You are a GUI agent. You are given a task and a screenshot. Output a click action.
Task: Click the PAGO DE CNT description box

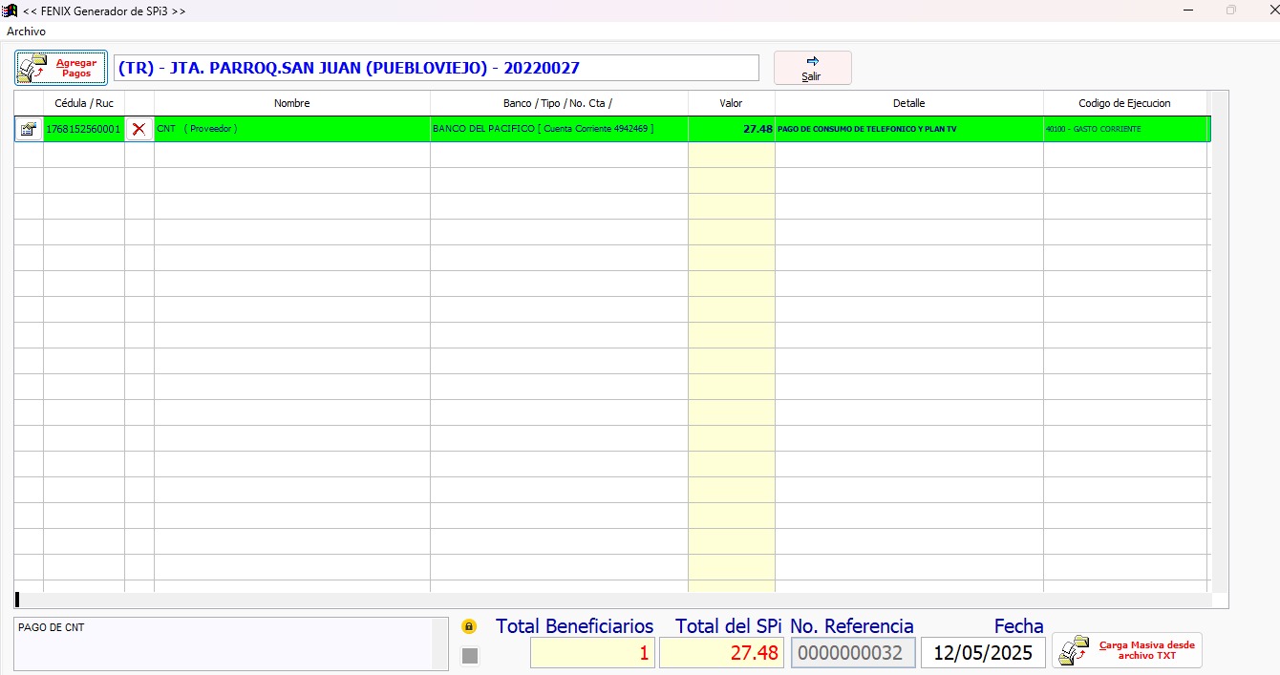[229, 643]
